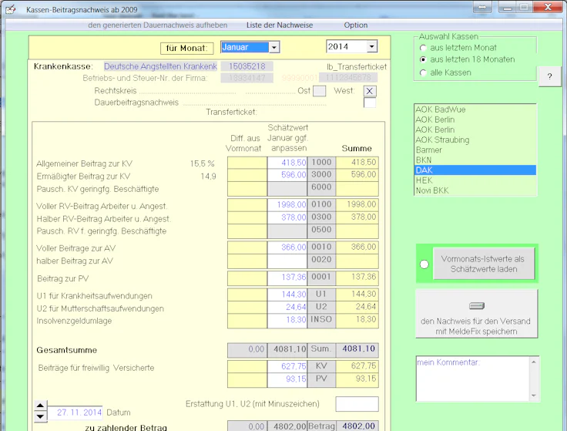This screenshot has width=567, height=431.
Task: Edit Schätzwert 144,30 for U1 Krankheitsaufwendungen
Action: (287, 295)
